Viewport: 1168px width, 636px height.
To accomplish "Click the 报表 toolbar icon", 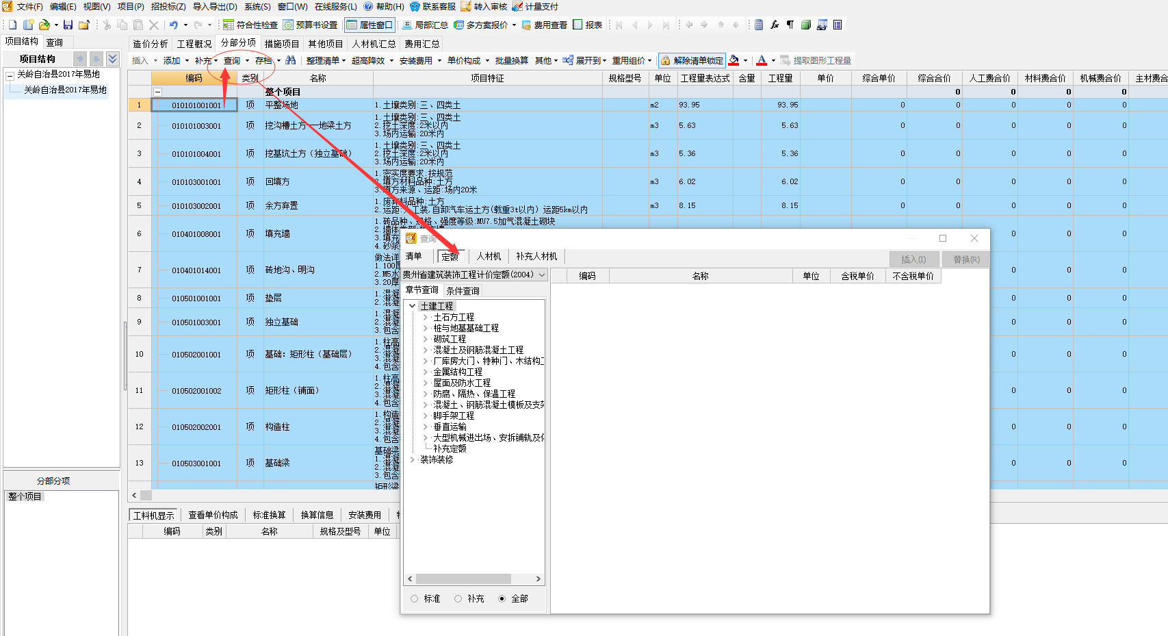I will coord(577,25).
